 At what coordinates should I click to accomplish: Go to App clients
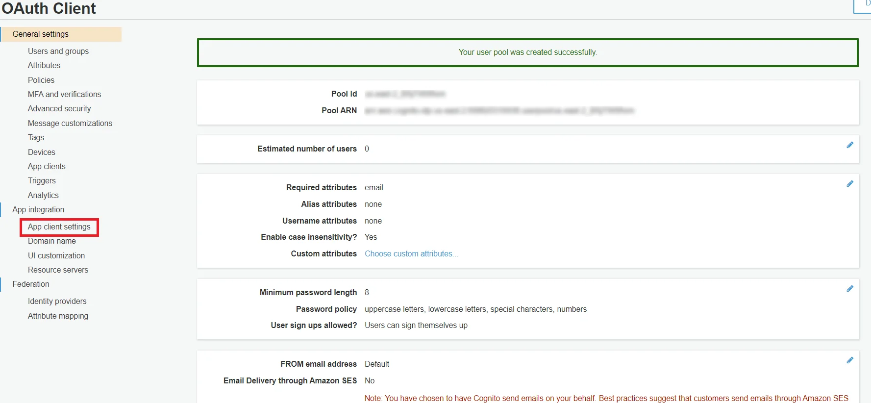[47, 166]
